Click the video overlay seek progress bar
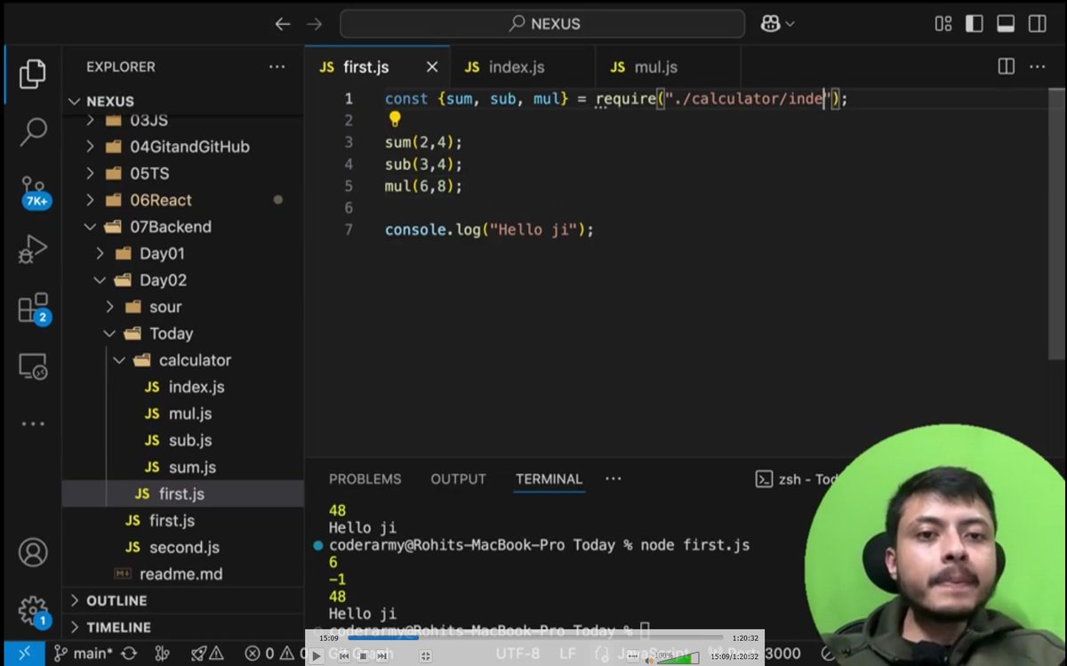 click(x=535, y=637)
